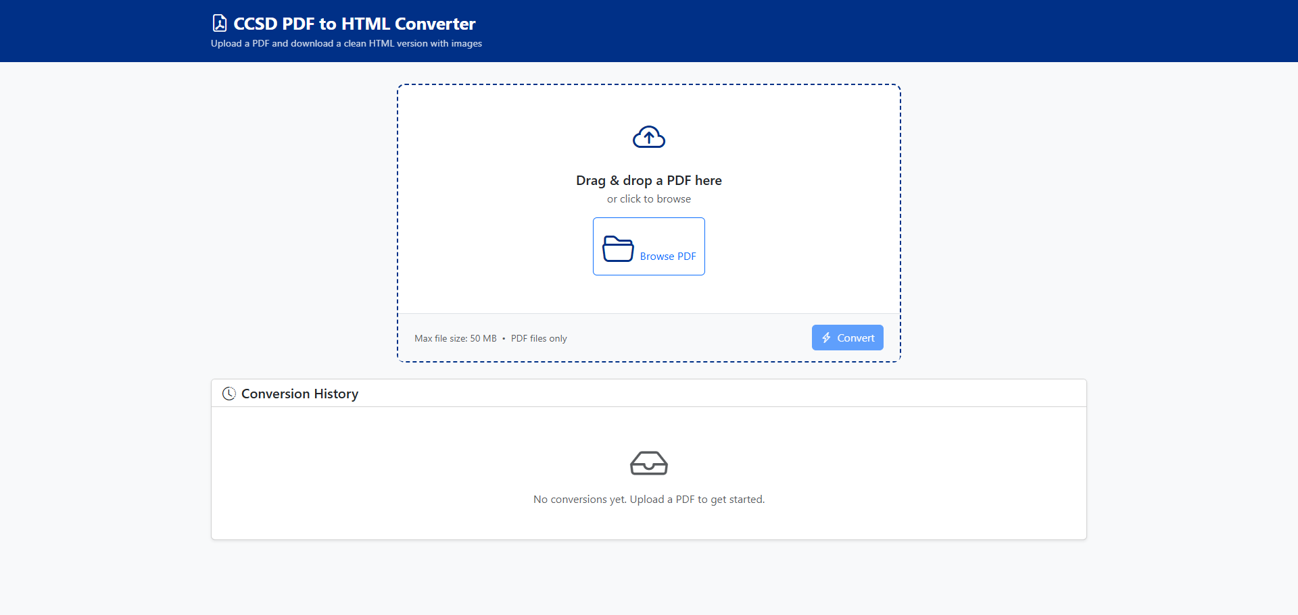This screenshot has height=615, width=1298.
Task: Click empty footer space left of Convert
Action: pyautogui.click(x=690, y=338)
